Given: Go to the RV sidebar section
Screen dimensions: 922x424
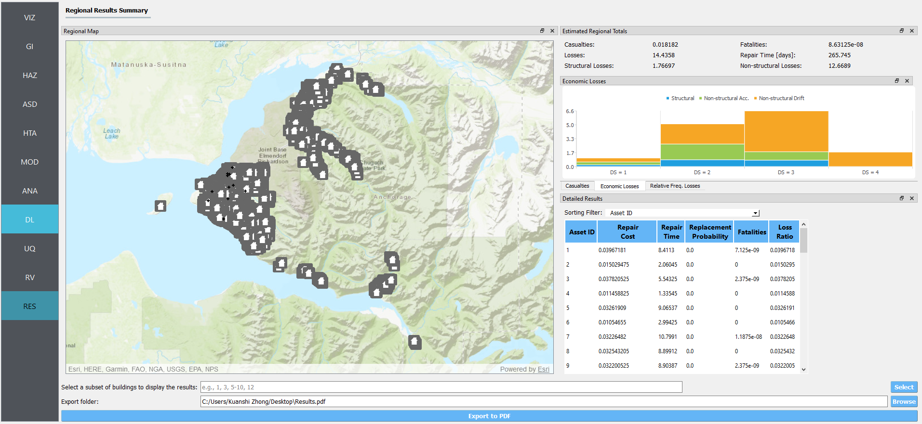Looking at the screenshot, I should pyautogui.click(x=30, y=277).
